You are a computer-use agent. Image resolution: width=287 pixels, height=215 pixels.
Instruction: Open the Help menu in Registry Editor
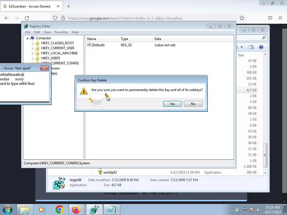pyautogui.click(x=75, y=32)
